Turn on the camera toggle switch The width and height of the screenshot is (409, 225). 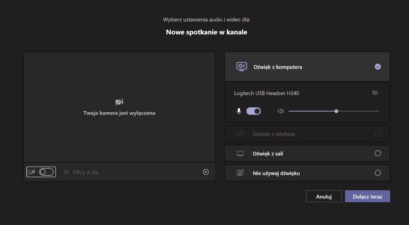coord(46,172)
